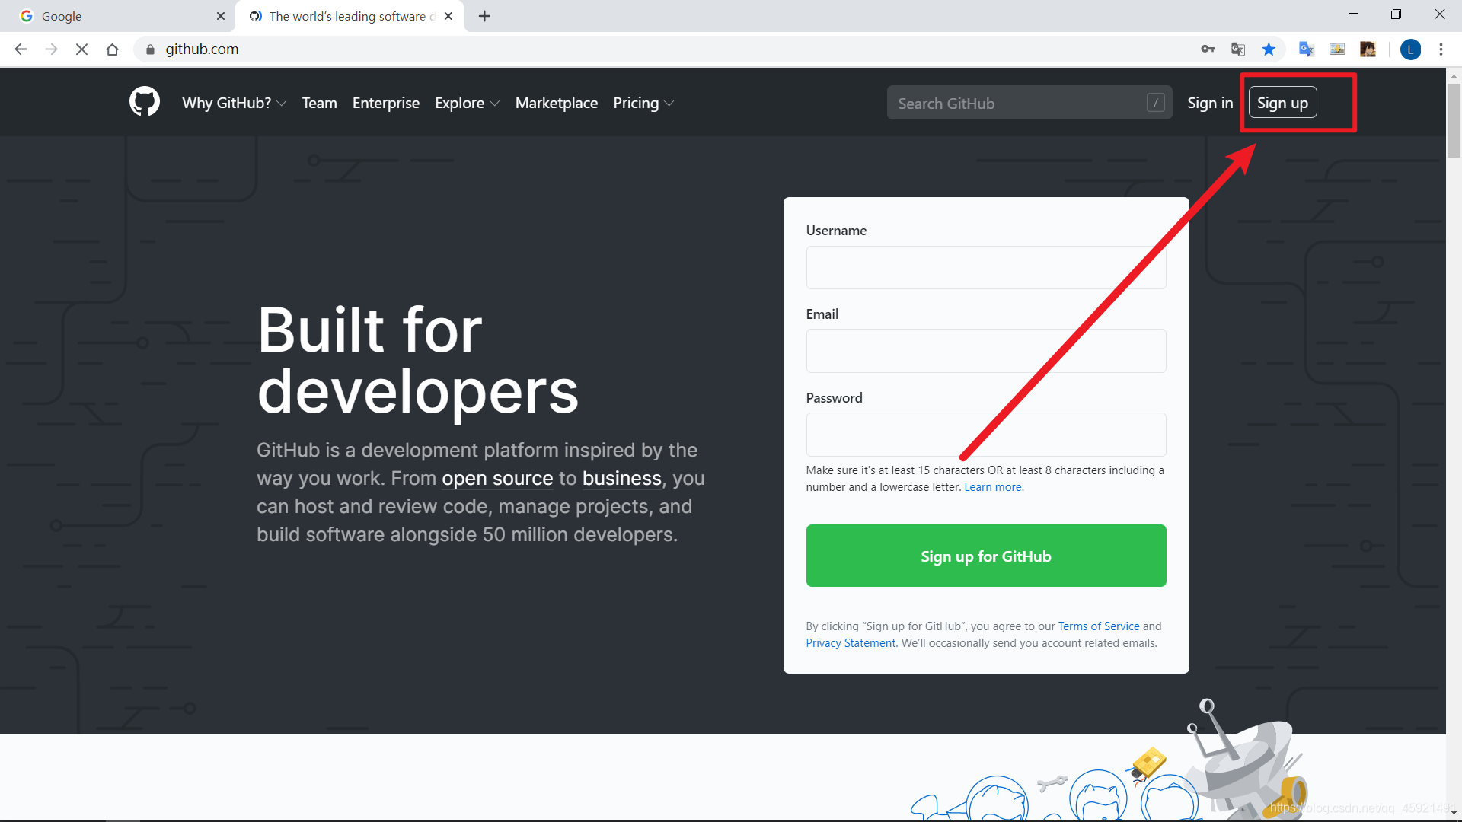This screenshot has height=822, width=1462.
Task: Open the Enterprise nav item
Action: (385, 103)
